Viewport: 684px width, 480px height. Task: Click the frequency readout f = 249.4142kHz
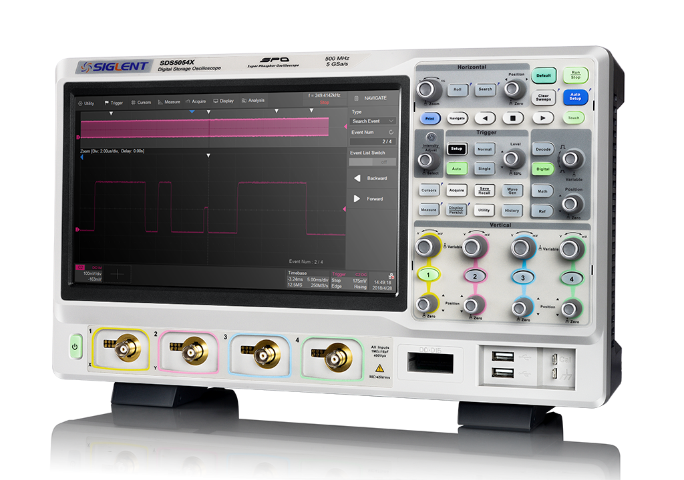(324, 95)
